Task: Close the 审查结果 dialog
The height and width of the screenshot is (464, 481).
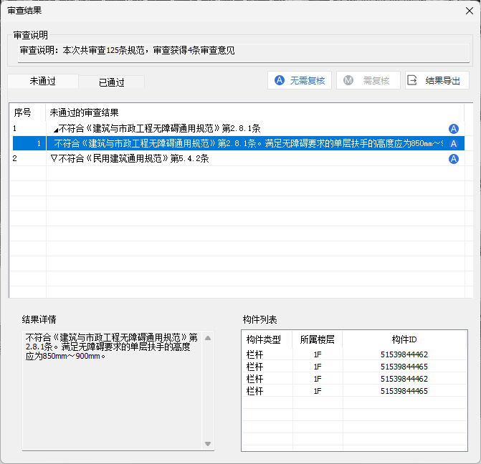Action: pos(469,11)
